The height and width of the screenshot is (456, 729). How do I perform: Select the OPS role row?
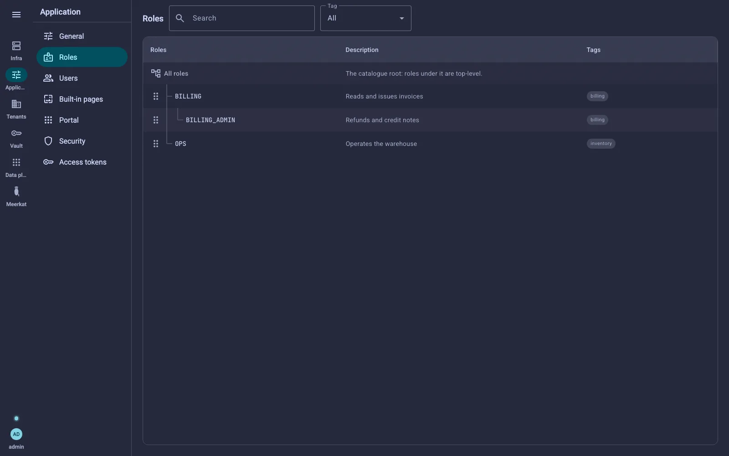click(430, 144)
